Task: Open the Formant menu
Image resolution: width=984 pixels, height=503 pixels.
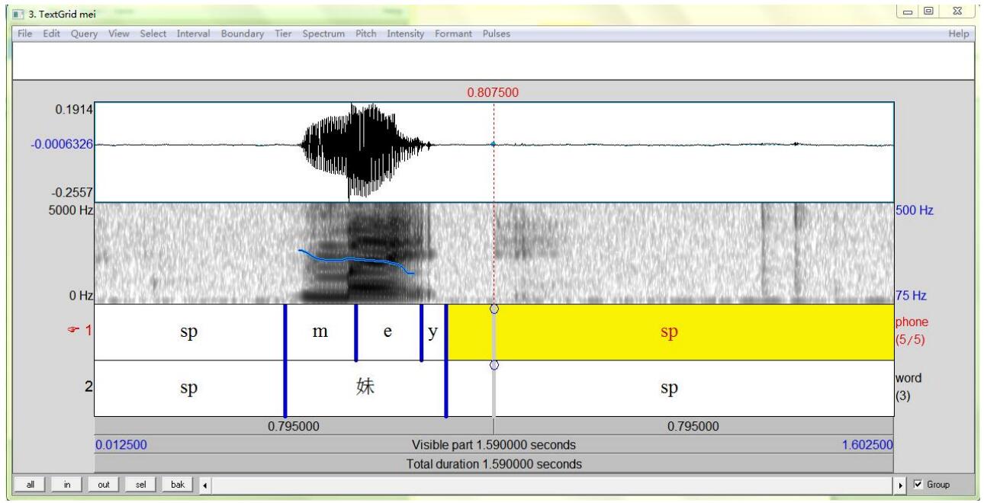Action: (x=453, y=34)
